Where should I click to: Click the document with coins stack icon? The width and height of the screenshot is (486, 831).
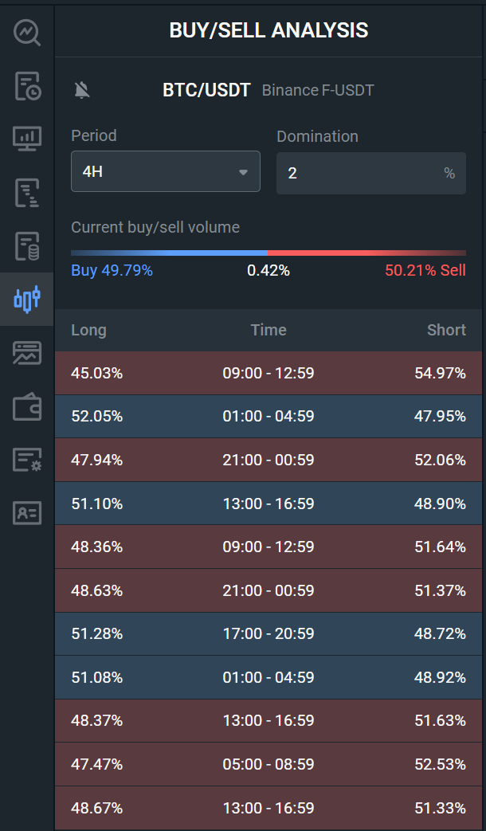[26, 245]
